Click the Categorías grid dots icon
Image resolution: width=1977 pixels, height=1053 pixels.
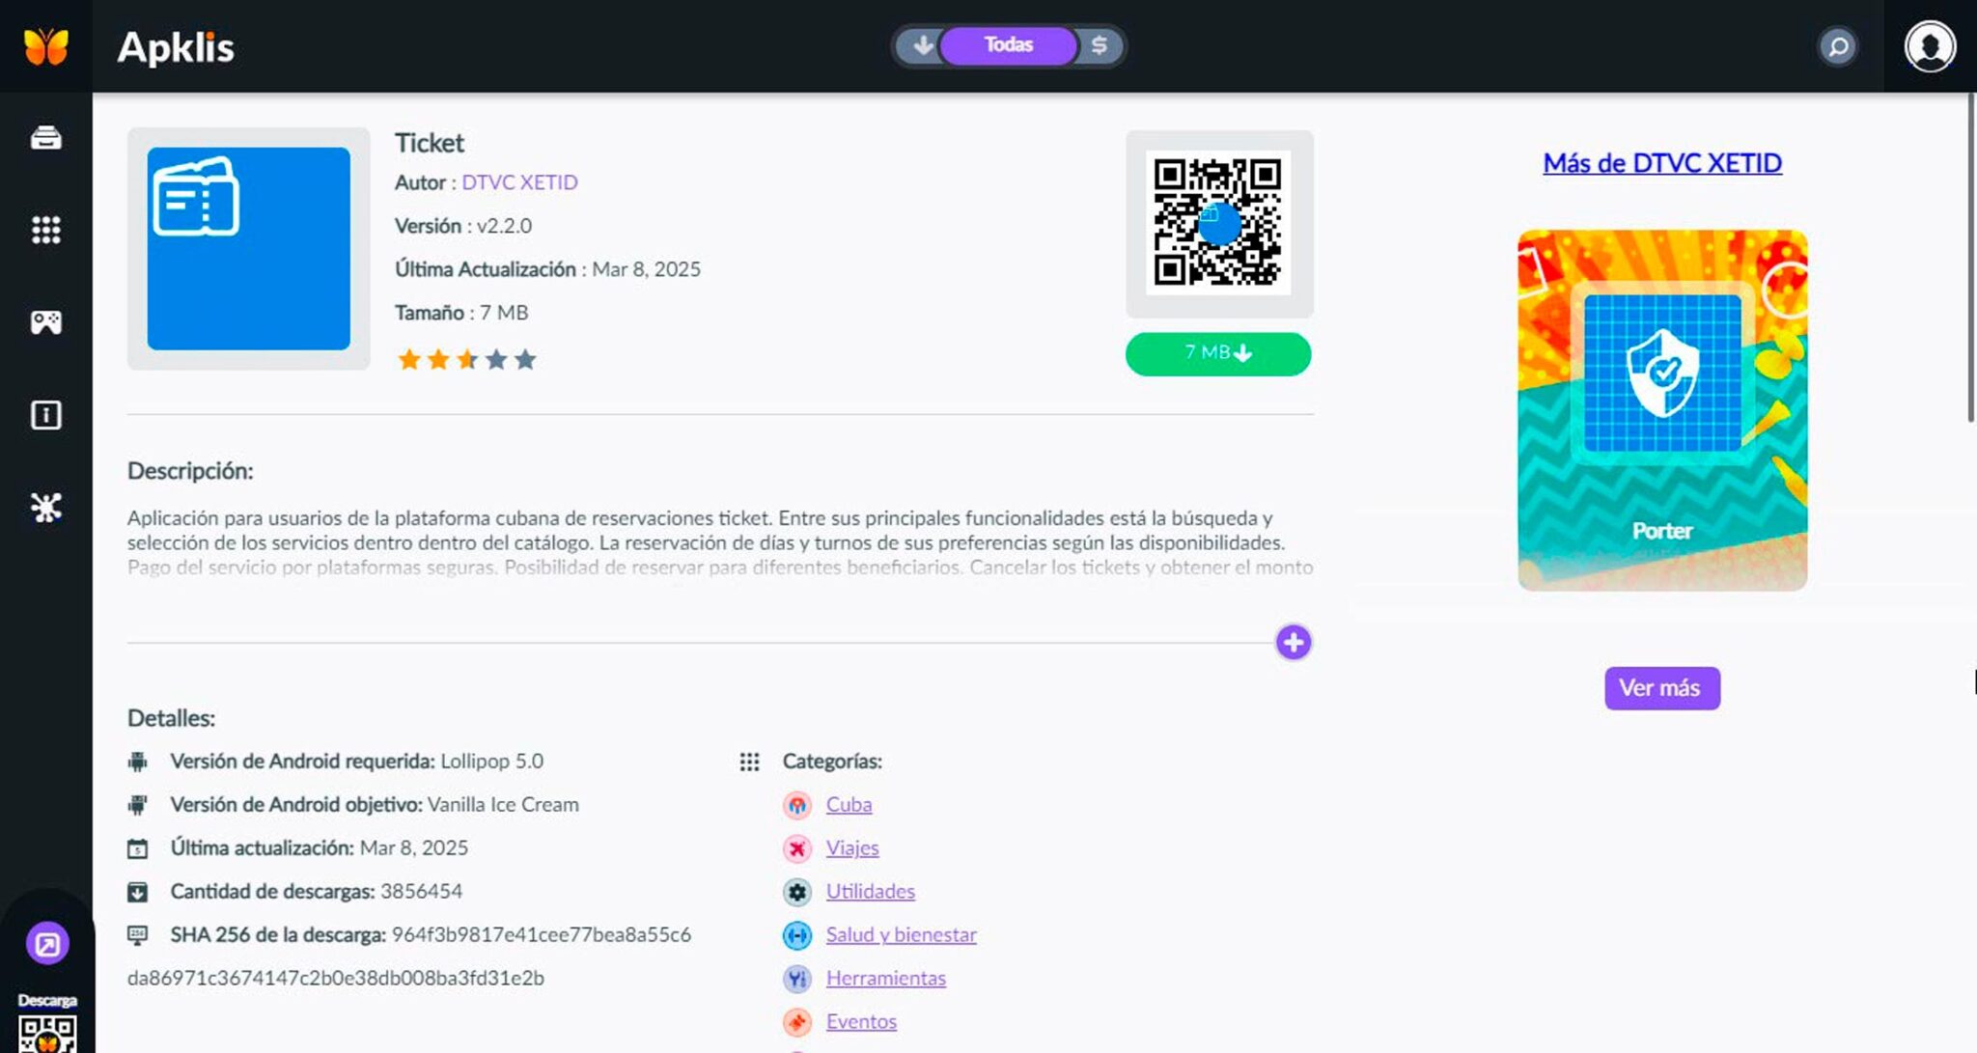[x=749, y=762]
